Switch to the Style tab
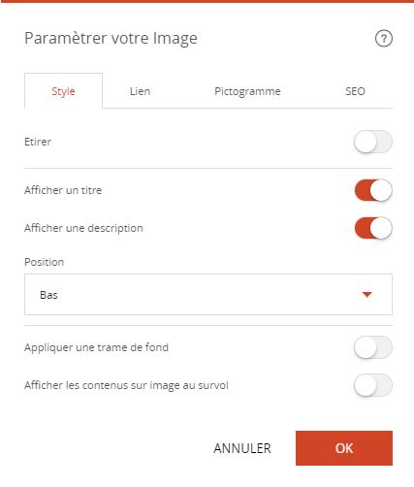414x487 pixels. point(63,91)
